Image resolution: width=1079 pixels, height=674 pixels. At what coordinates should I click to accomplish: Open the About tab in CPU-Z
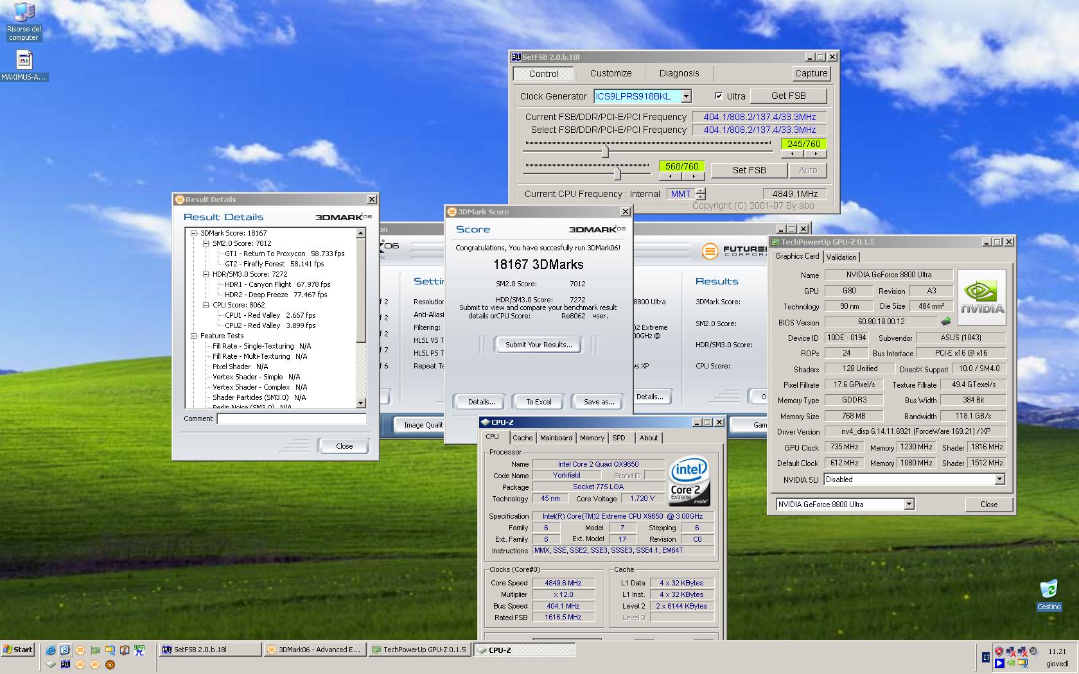click(648, 438)
